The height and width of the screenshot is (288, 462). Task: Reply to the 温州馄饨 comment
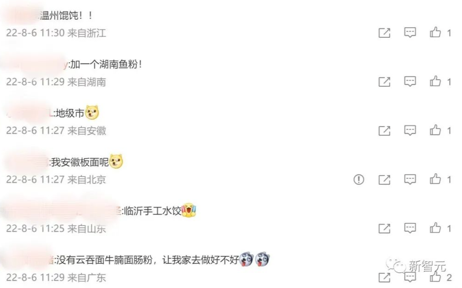click(410, 32)
